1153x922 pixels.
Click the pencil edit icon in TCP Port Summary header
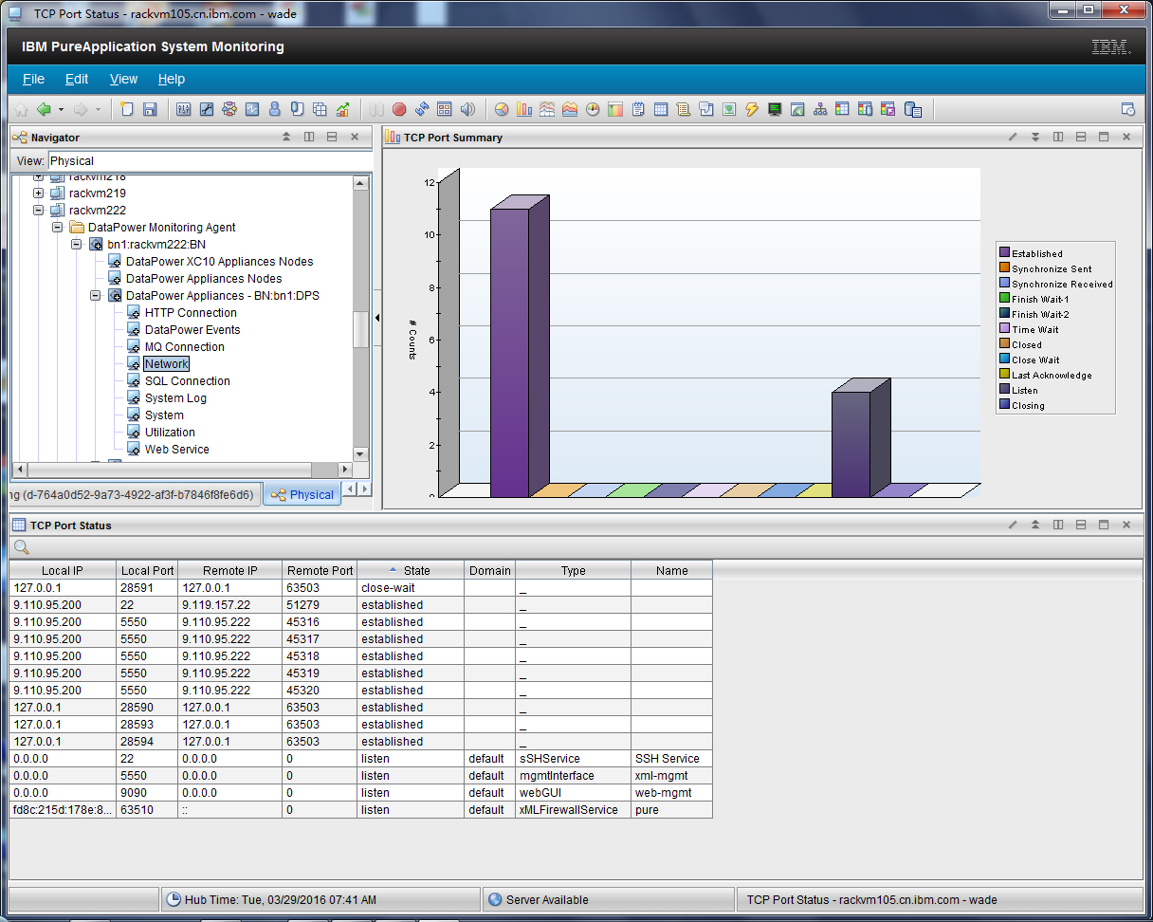tap(1013, 138)
